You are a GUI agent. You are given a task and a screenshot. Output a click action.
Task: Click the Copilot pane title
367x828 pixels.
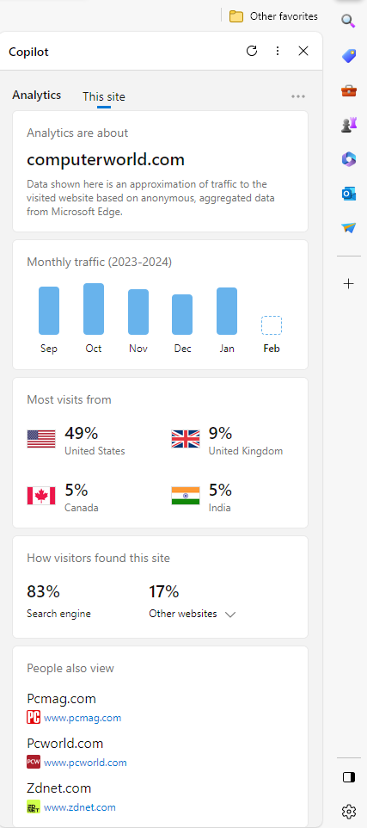28,52
